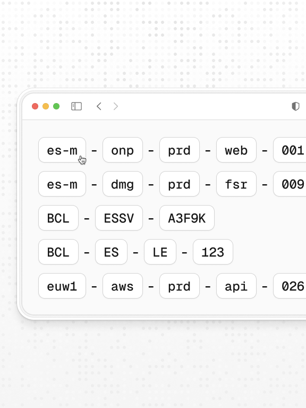The height and width of the screenshot is (408, 306).
Task: Click the BCL chip beside ESSV
Action: 58,218
